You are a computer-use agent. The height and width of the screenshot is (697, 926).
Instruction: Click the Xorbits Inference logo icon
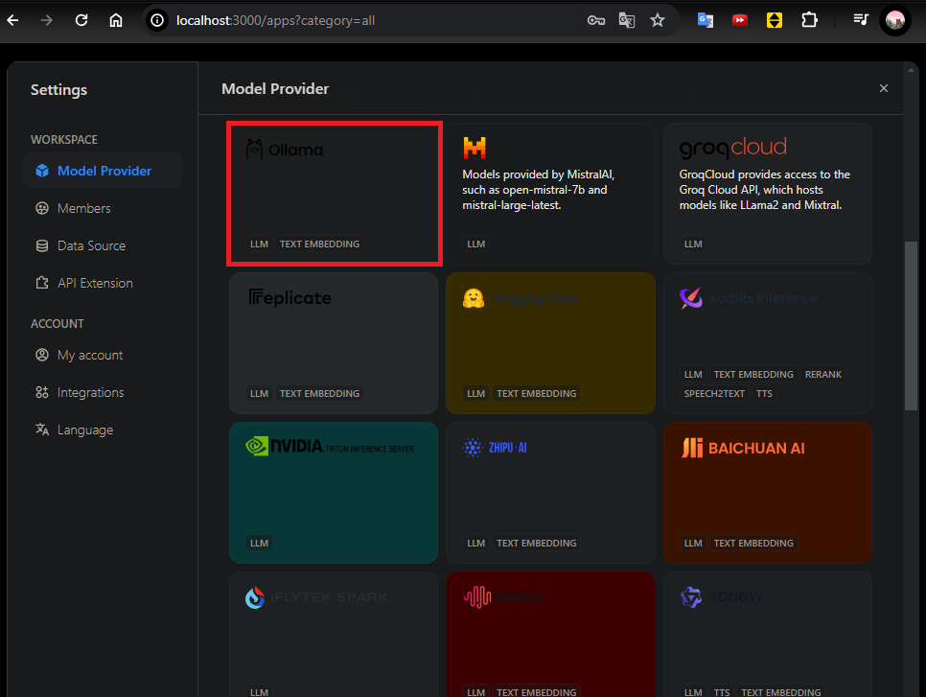coord(690,298)
